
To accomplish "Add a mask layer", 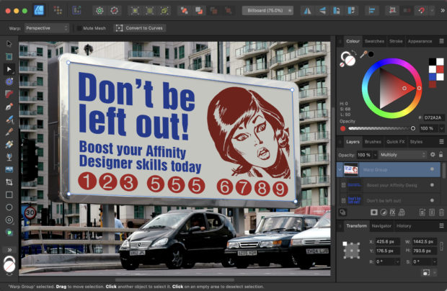I will (x=374, y=212).
